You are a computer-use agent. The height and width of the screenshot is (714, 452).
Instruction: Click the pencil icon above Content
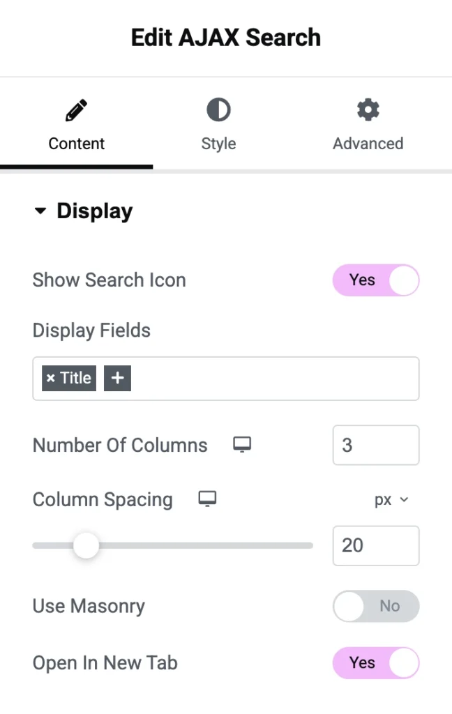click(76, 110)
